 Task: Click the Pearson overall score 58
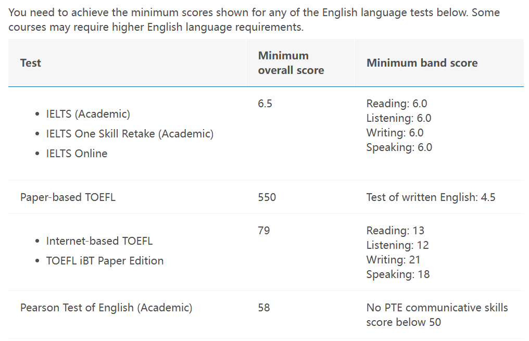click(x=264, y=308)
